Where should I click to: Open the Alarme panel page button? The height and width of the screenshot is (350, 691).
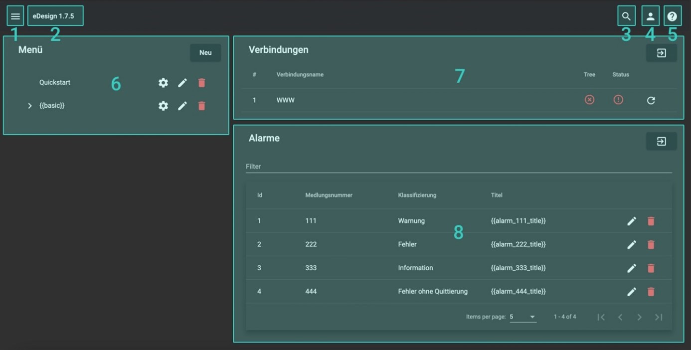click(x=661, y=142)
